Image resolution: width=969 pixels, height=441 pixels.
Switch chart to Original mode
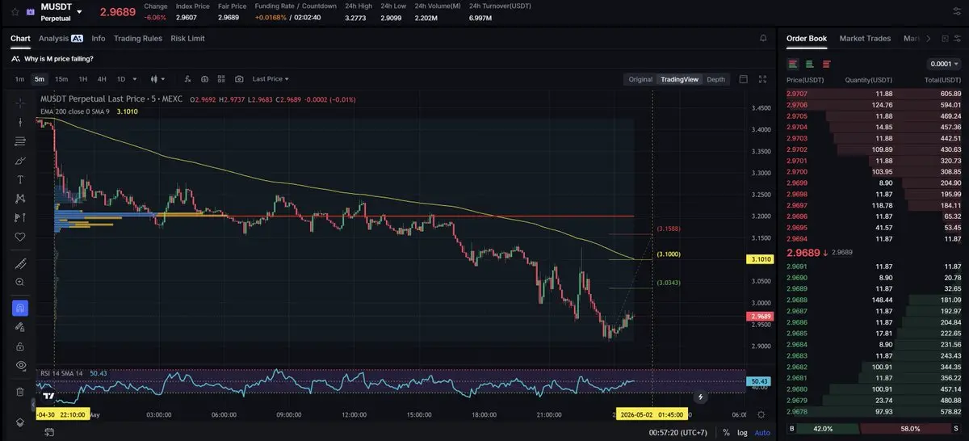(640, 79)
